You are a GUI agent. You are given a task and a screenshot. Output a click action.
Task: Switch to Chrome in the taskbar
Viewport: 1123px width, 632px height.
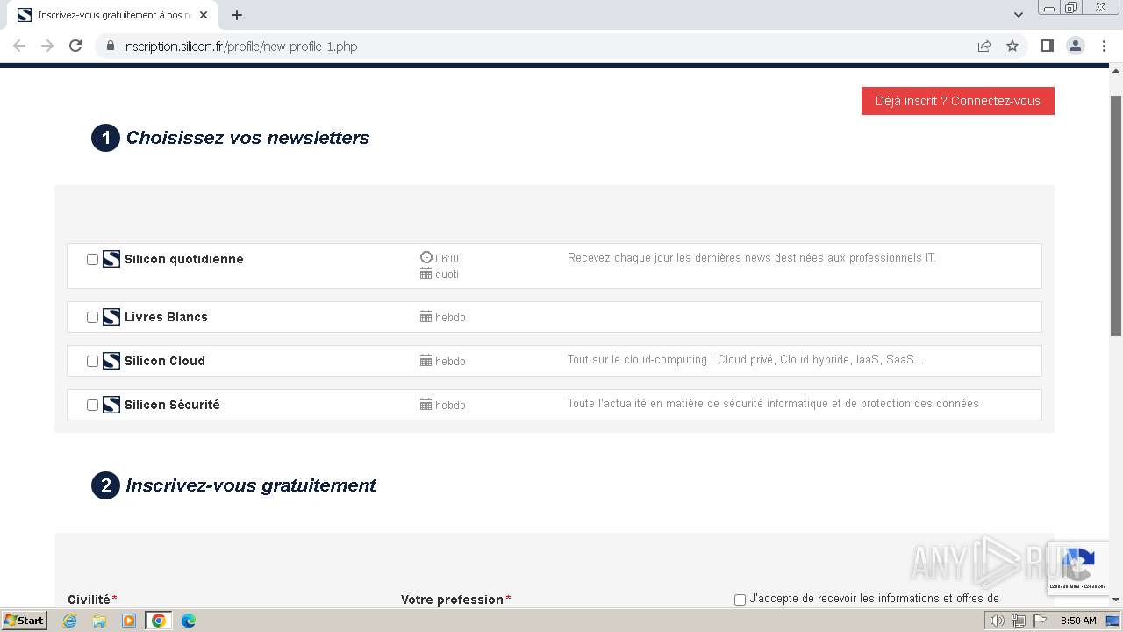tap(159, 621)
